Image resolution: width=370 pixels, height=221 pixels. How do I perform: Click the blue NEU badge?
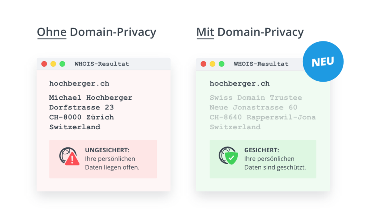323,62
